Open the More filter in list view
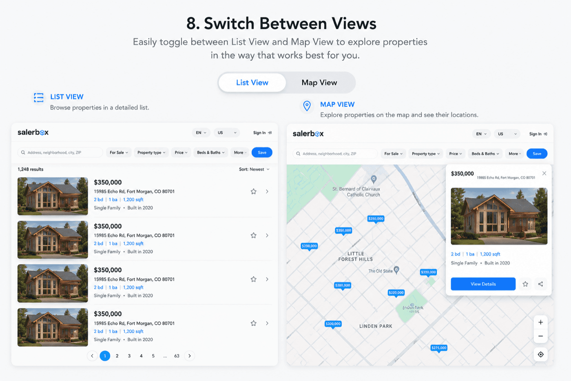The width and height of the screenshot is (571, 381). (240, 152)
